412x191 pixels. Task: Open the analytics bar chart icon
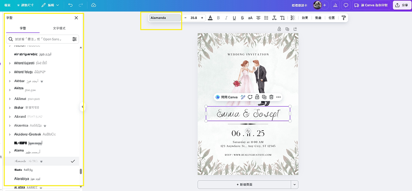pyautogui.click(x=335, y=5)
